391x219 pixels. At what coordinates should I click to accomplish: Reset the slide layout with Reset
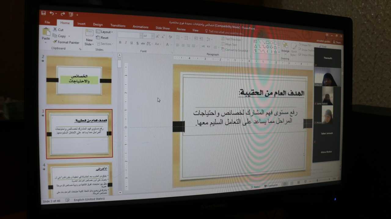tap(102, 38)
